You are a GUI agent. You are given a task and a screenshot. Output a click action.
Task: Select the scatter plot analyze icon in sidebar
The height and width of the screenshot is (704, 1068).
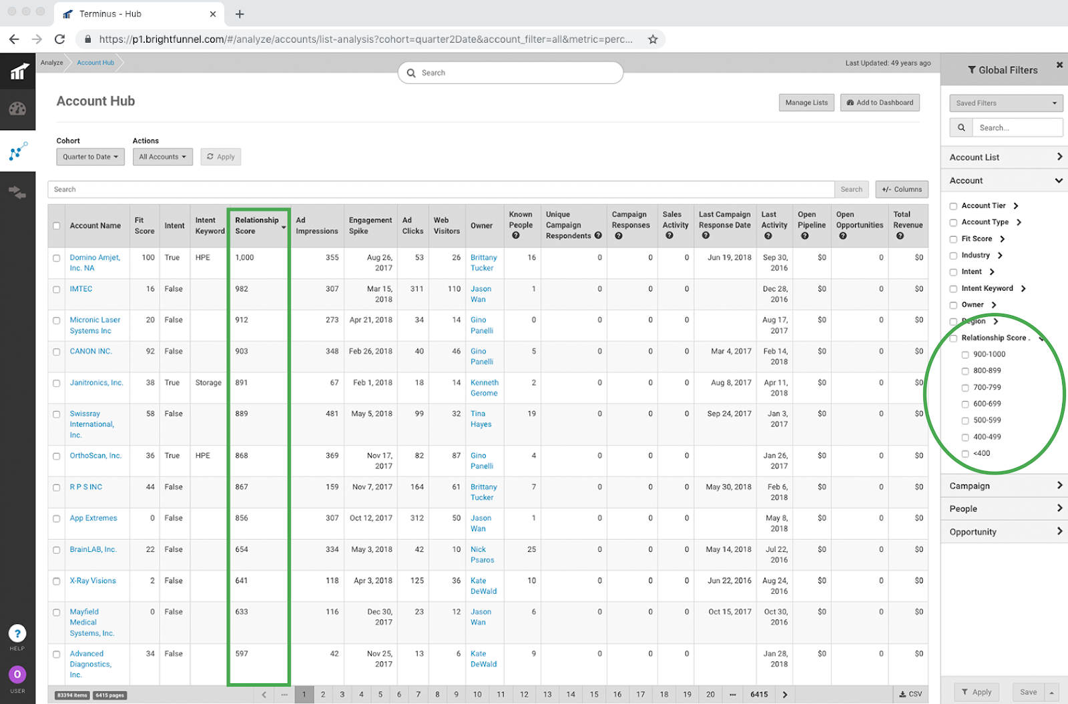coord(18,151)
